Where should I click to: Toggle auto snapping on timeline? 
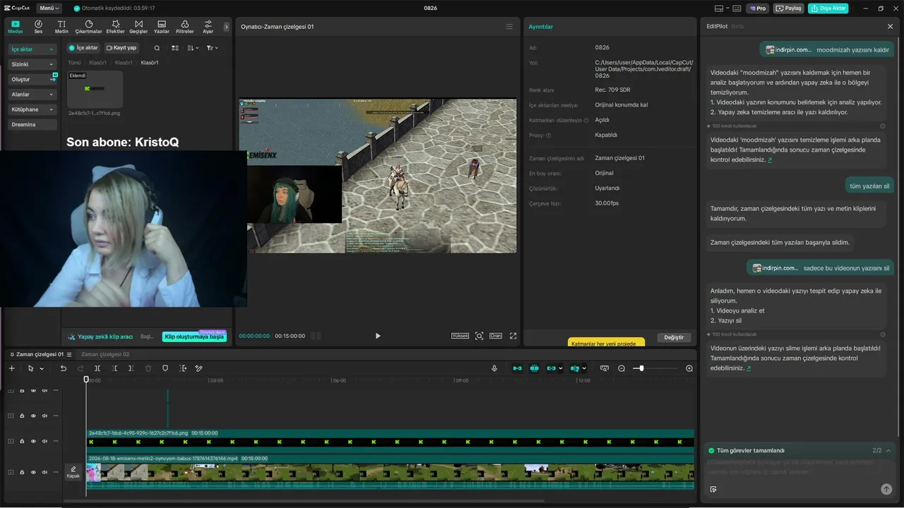535,368
